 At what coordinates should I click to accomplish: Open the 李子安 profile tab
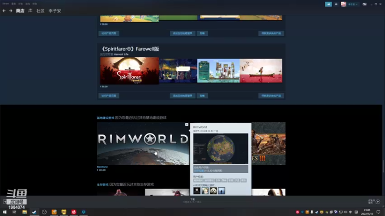tap(55, 11)
